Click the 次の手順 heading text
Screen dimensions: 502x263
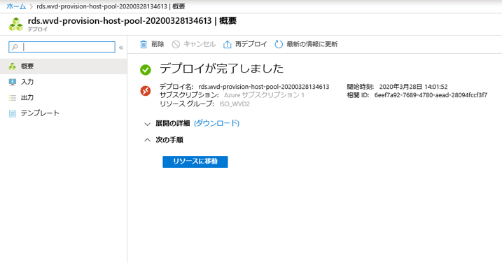[169, 140]
